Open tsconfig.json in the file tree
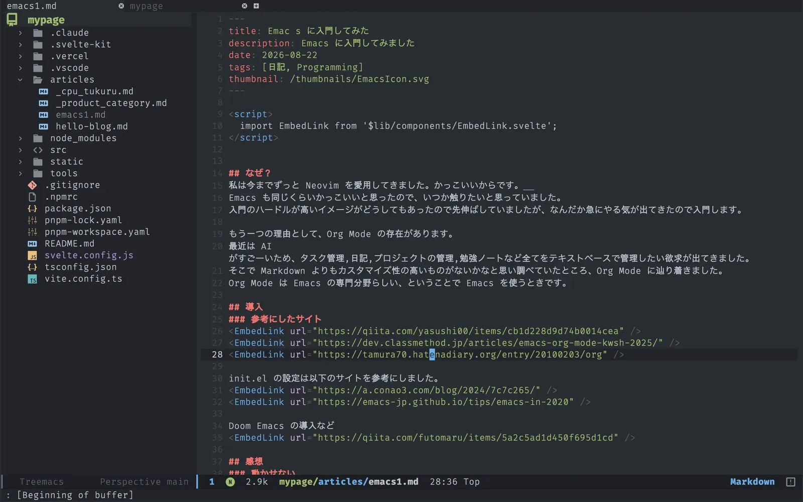Image resolution: width=803 pixels, height=502 pixels. point(80,267)
